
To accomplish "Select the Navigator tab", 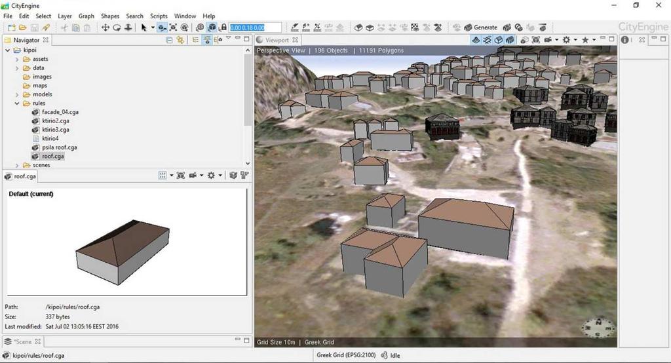I will [26, 40].
